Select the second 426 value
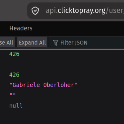 point(14,75)
